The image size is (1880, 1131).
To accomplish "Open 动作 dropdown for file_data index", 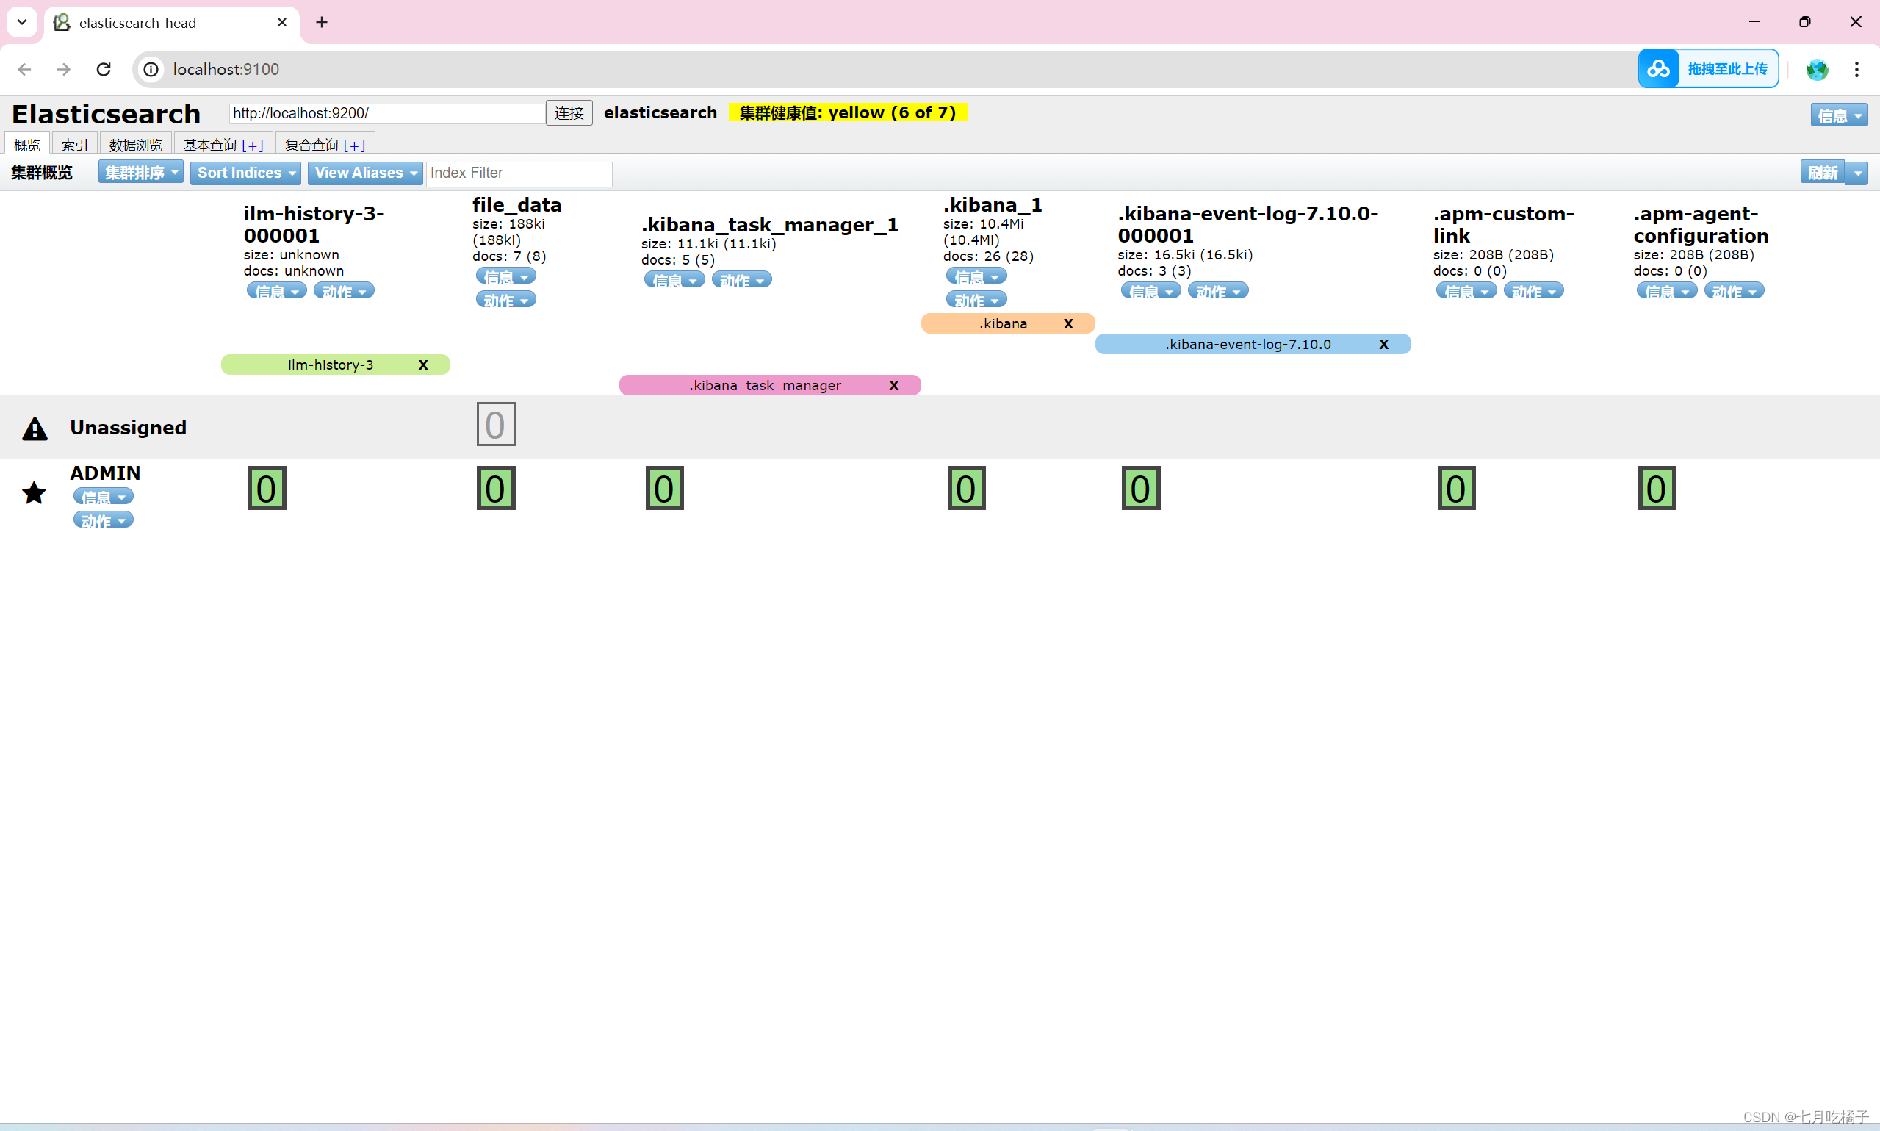I will pos(505,301).
